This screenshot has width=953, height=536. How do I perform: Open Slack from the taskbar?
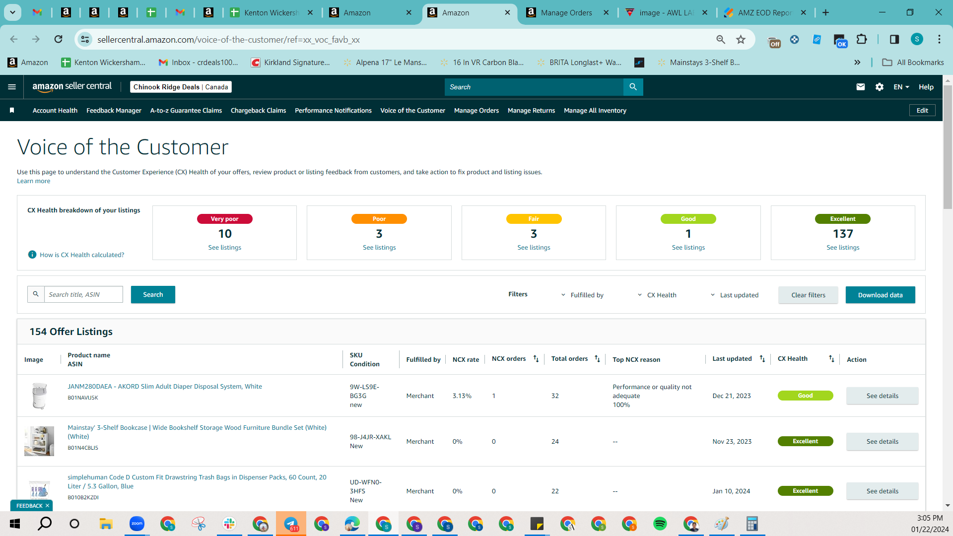(229, 524)
